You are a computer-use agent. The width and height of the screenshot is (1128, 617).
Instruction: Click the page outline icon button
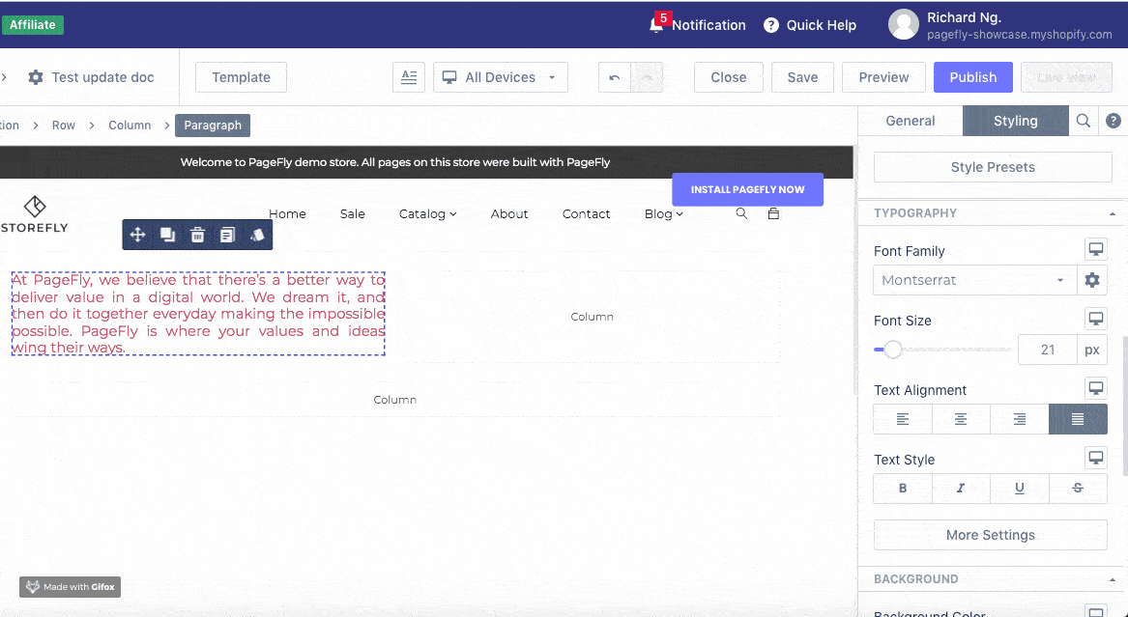click(x=409, y=77)
